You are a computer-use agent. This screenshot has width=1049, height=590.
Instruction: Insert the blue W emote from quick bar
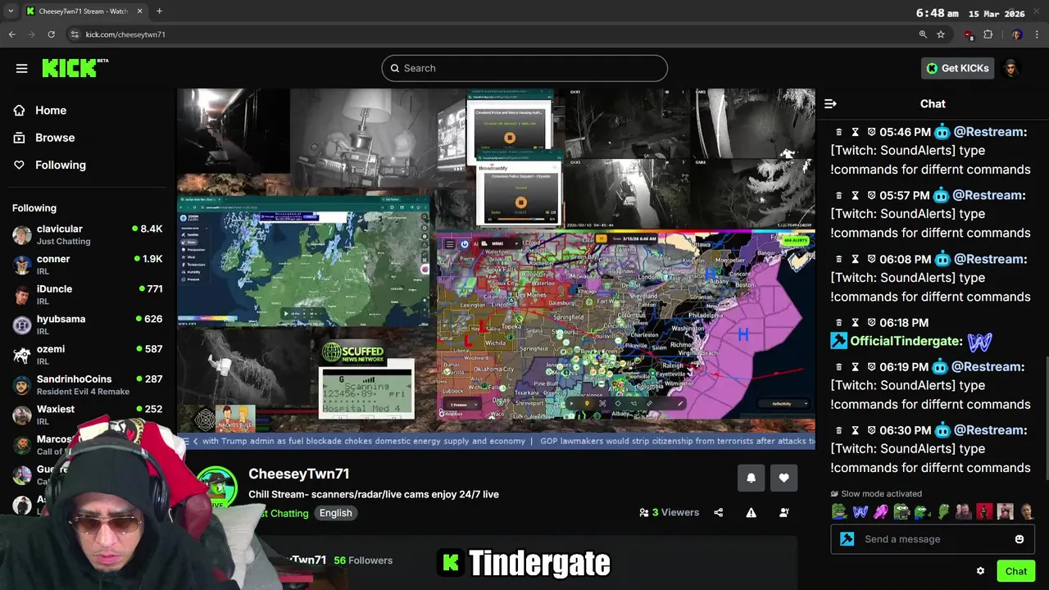pyautogui.click(x=861, y=512)
